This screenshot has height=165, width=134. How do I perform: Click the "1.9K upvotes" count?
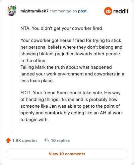click(25, 141)
